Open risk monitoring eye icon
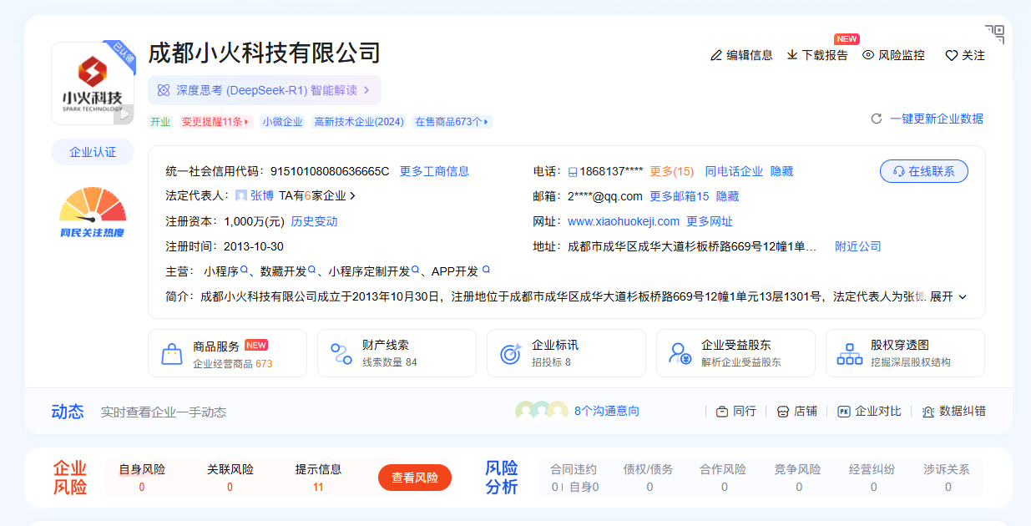The width and height of the screenshot is (1031, 526). (868, 55)
